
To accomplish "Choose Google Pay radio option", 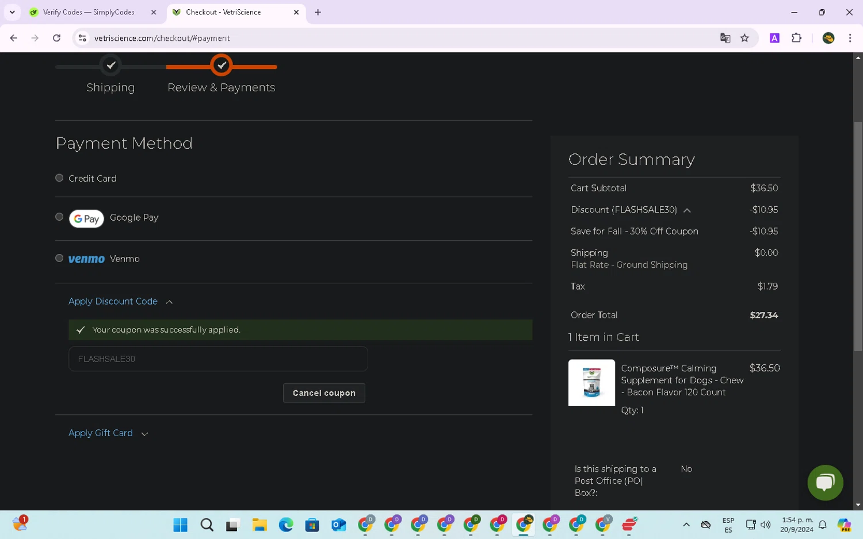I will click(x=59, y=217).
